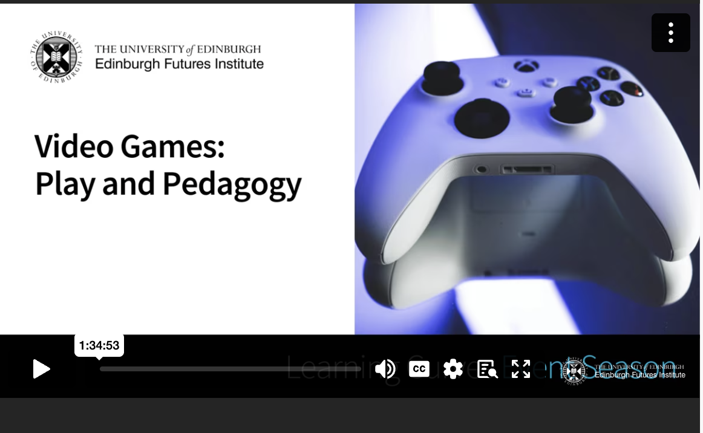Play the Video Games lecture video
703x433 pixels.
pos(41,368)
